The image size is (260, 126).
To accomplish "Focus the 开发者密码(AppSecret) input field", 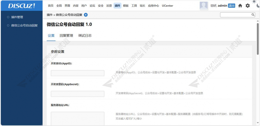I will click(x=77, y=94).
